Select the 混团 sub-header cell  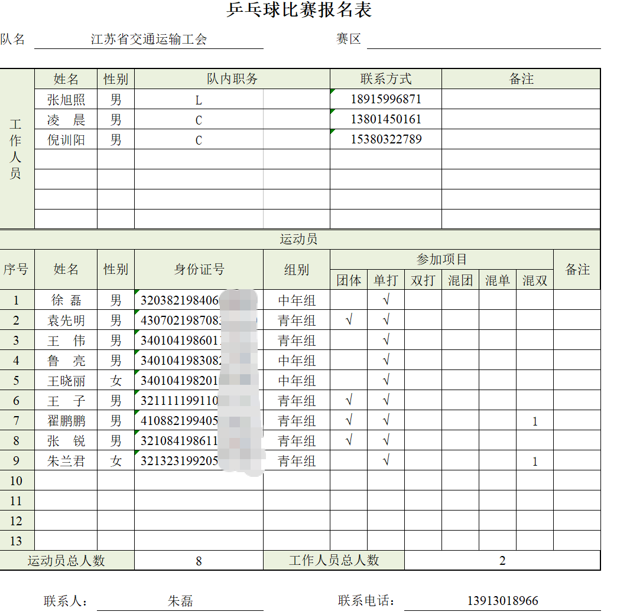[460, 280]
